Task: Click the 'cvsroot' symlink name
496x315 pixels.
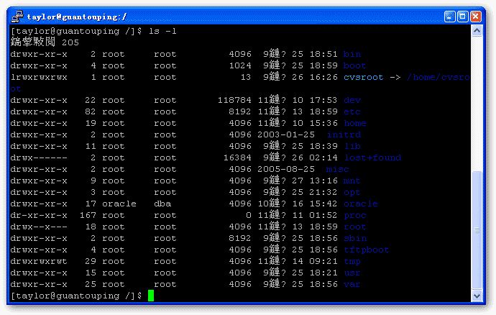Action: click(x=364, y=77)
